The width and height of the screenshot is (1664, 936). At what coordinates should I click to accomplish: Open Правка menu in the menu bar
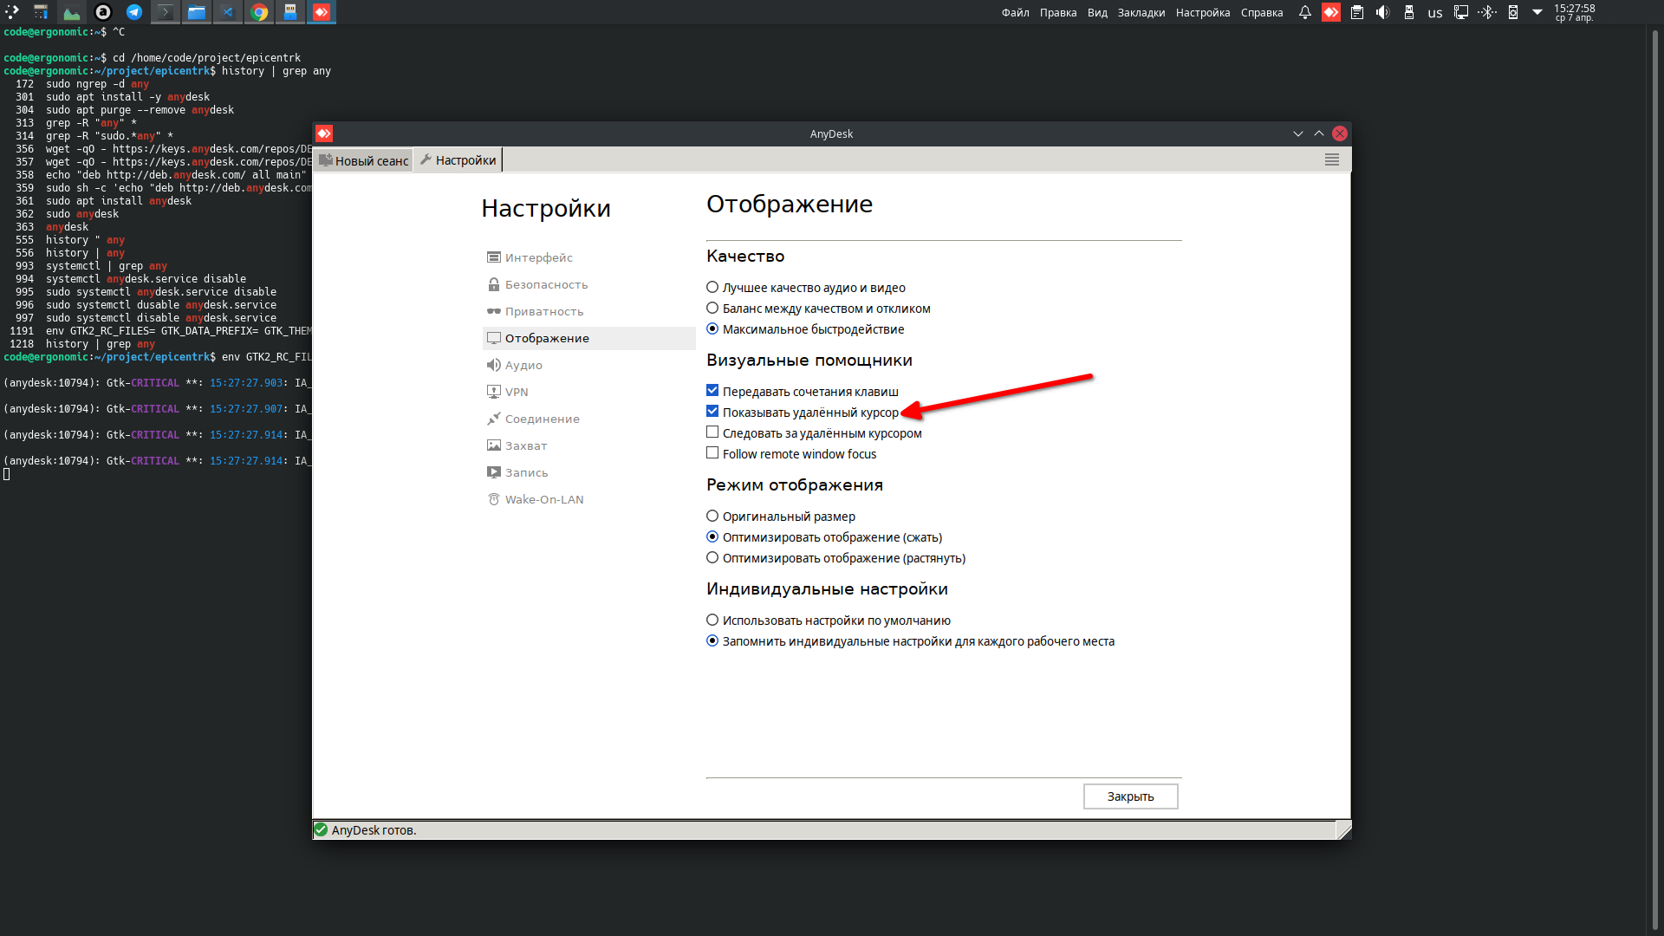1058,12
